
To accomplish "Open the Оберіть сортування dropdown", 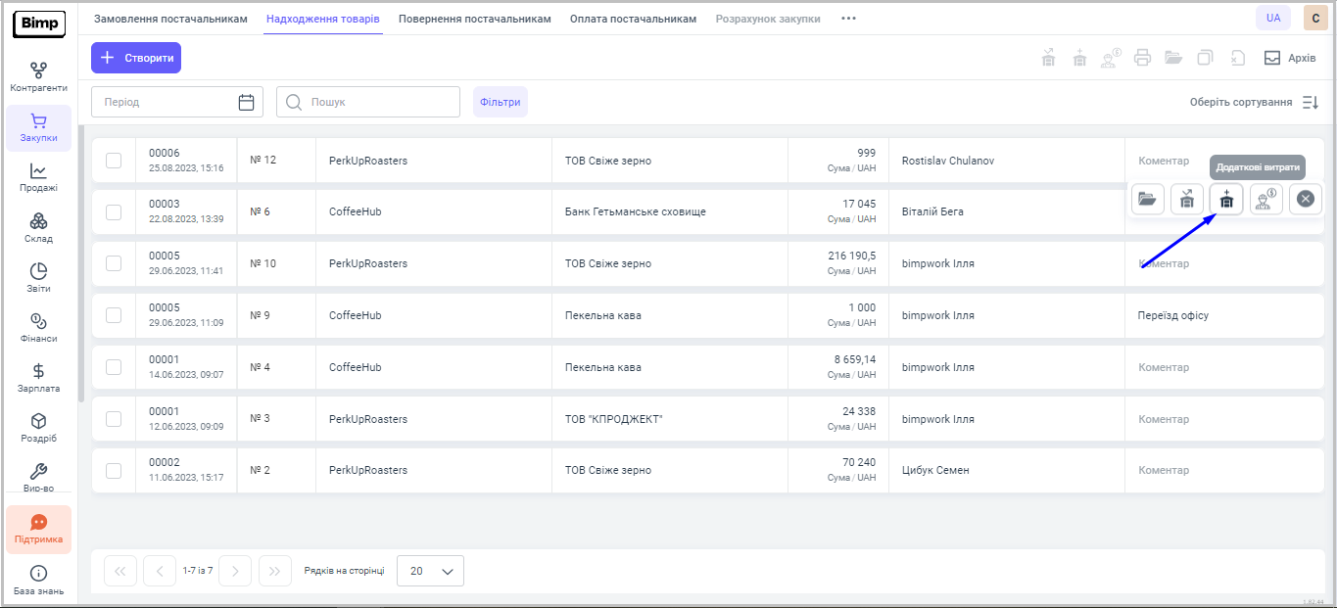I will pyautogui.click(x=1240, y=102).
